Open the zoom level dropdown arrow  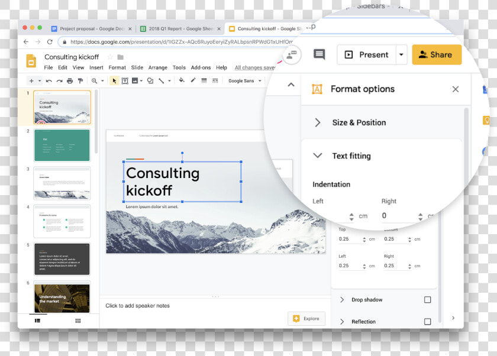102,81
